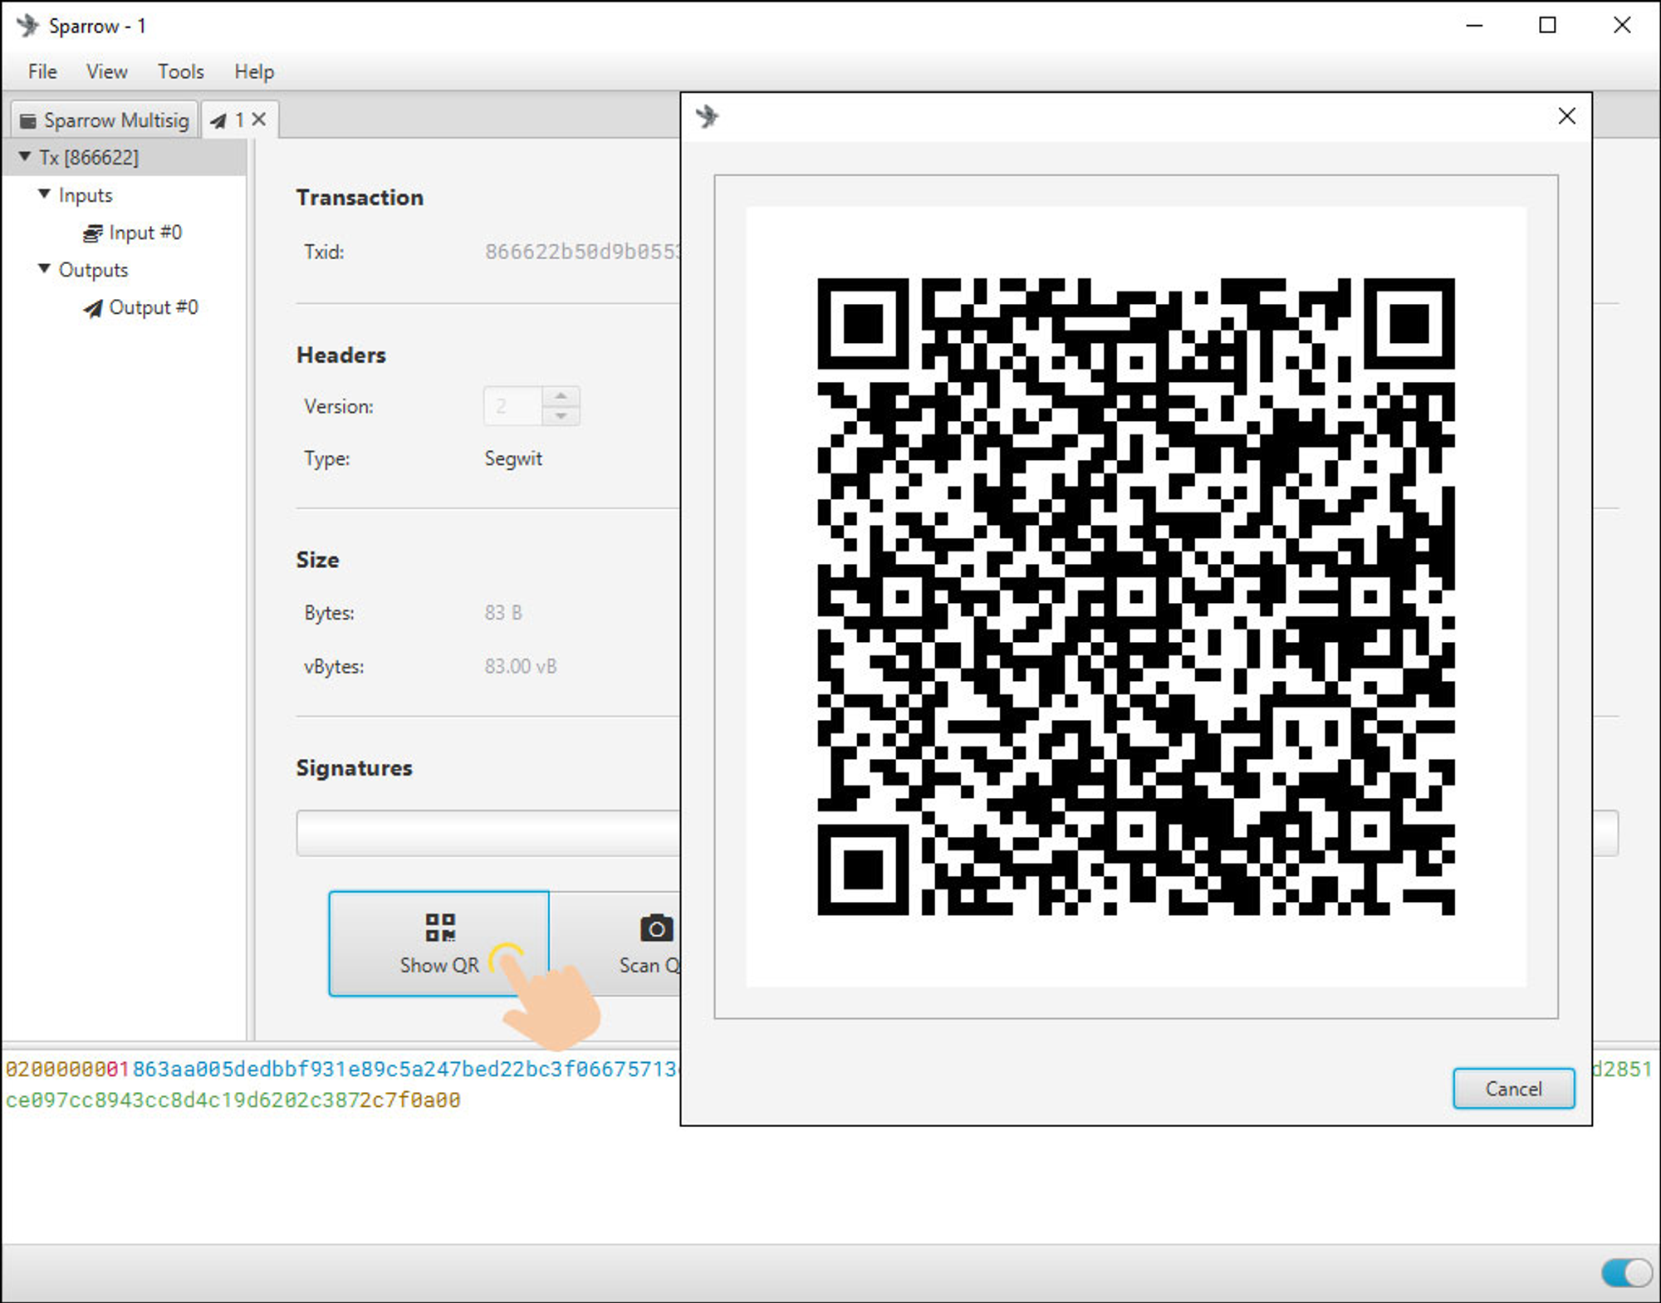The image size is (1661, 1303).
Task: Click the displayed QR code image
Action: pyautogui.click(x=1135, y=596)
